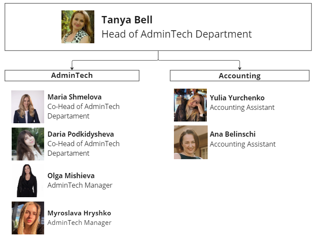Click Accounting Assistant title under Ana Belinschi
Viewport: 315px width, 237px height.
(242, 144)
